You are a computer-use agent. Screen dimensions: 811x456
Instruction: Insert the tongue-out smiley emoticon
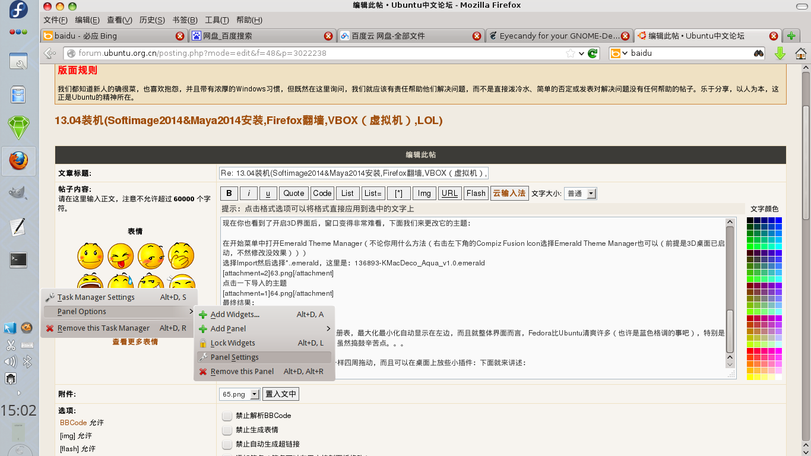click(x=121, y=255)
